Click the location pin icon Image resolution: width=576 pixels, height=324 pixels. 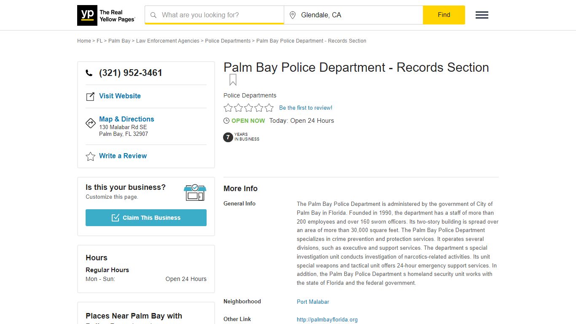[x=293, y=15]
